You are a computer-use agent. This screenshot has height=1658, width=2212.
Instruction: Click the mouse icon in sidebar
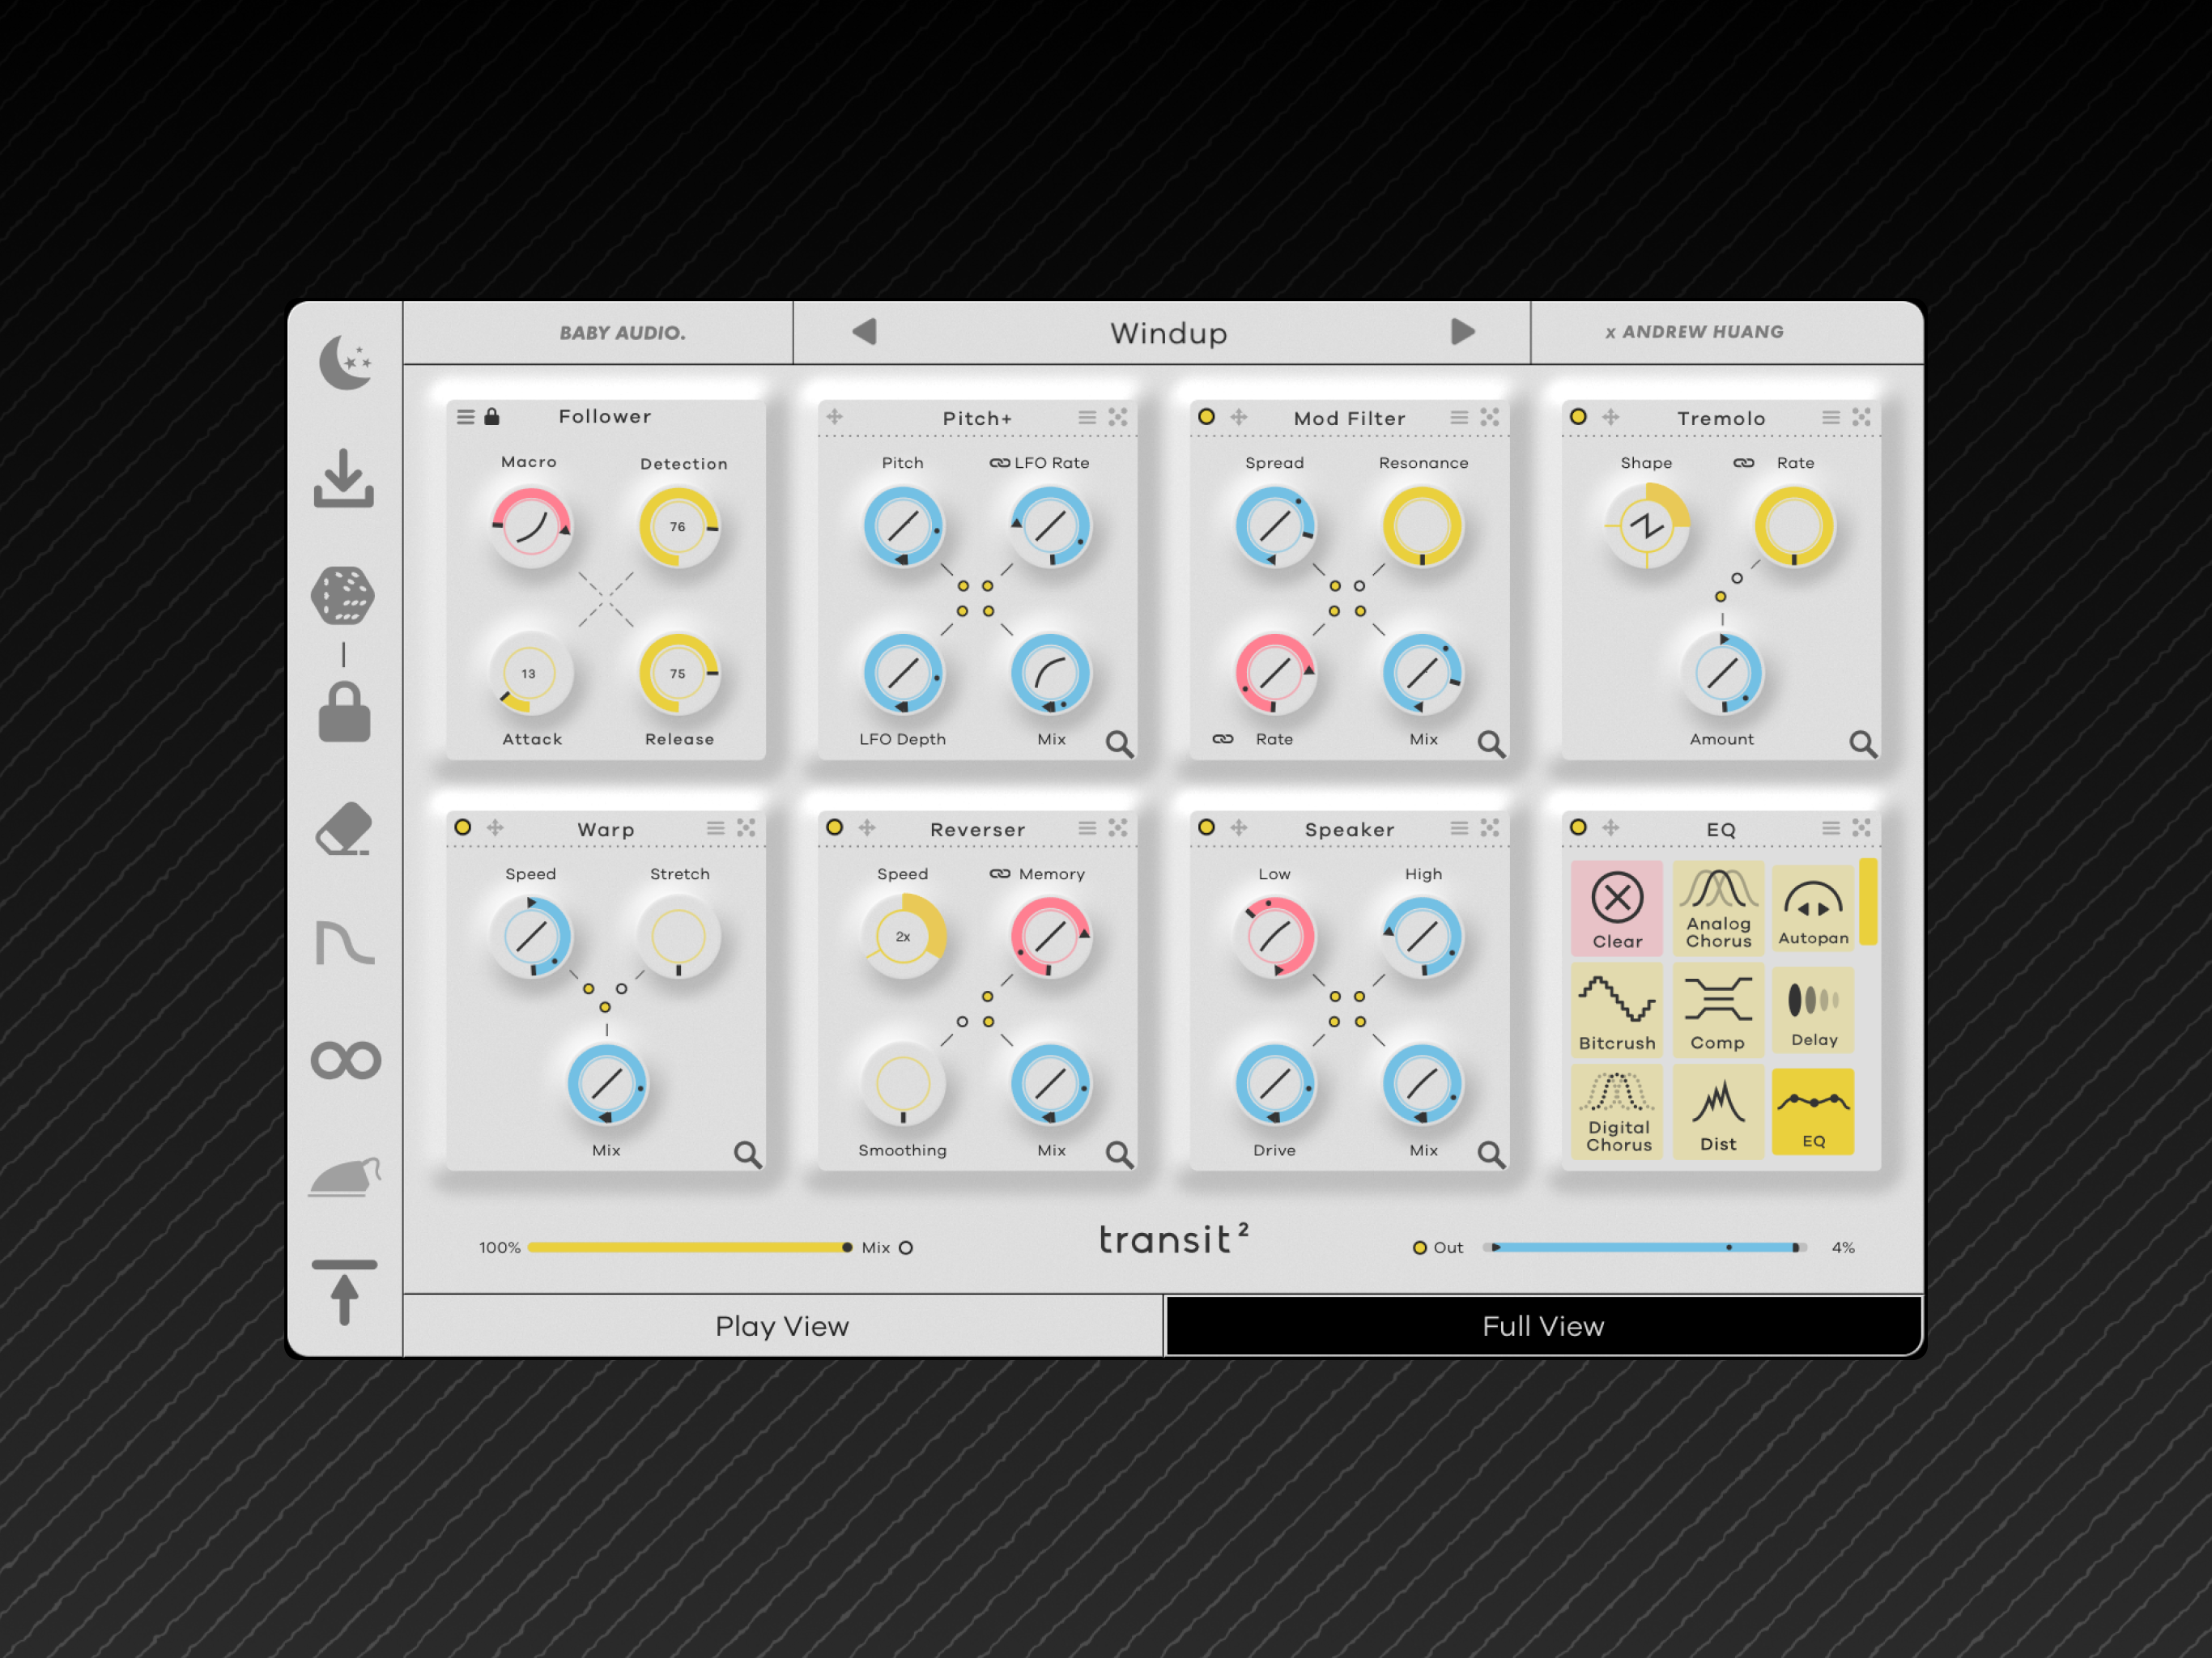click(346, 1176)
